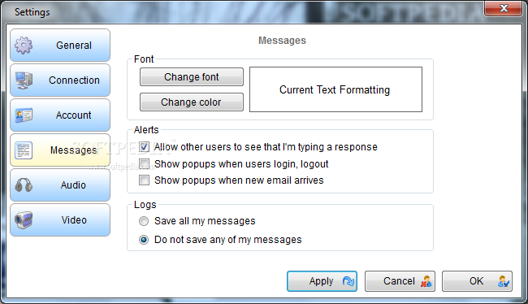Switch to the Audio settings tab
The height and width of the screenshot is (304, 528).
click(60, 185)
